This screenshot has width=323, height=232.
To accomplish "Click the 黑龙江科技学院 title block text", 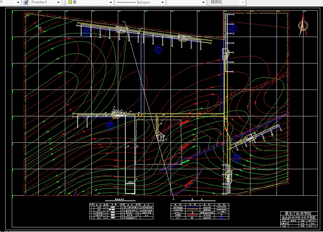I will point(298,214).
